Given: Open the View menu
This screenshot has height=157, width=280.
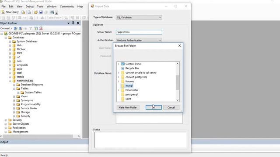Looking at the screenshot, I should pos(19,7).
